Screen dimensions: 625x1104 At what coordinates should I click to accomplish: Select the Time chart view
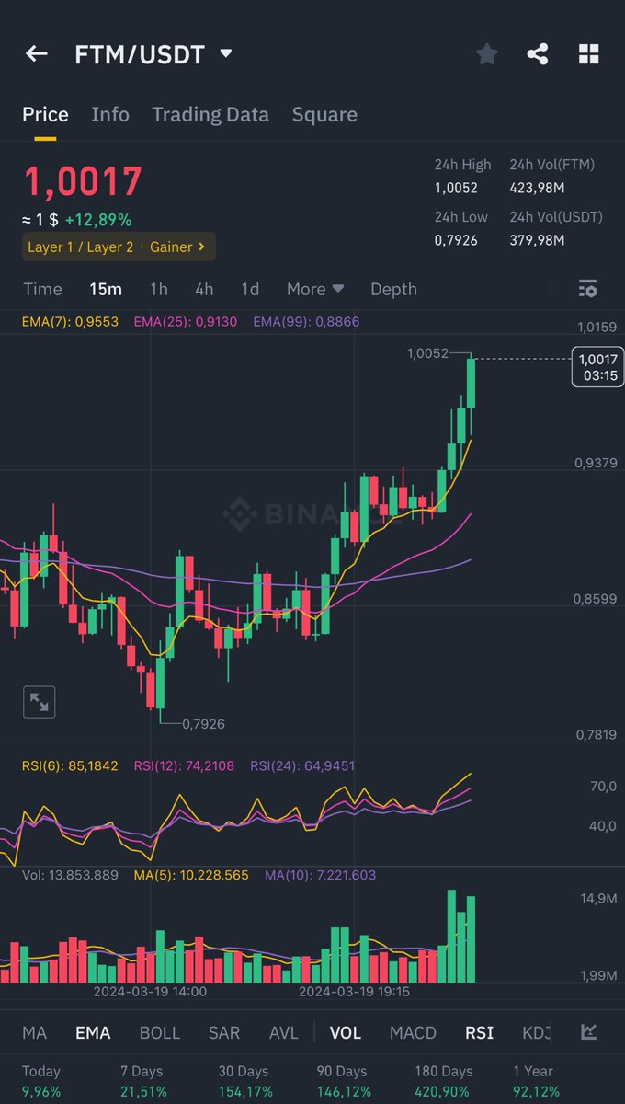[42, 289]
